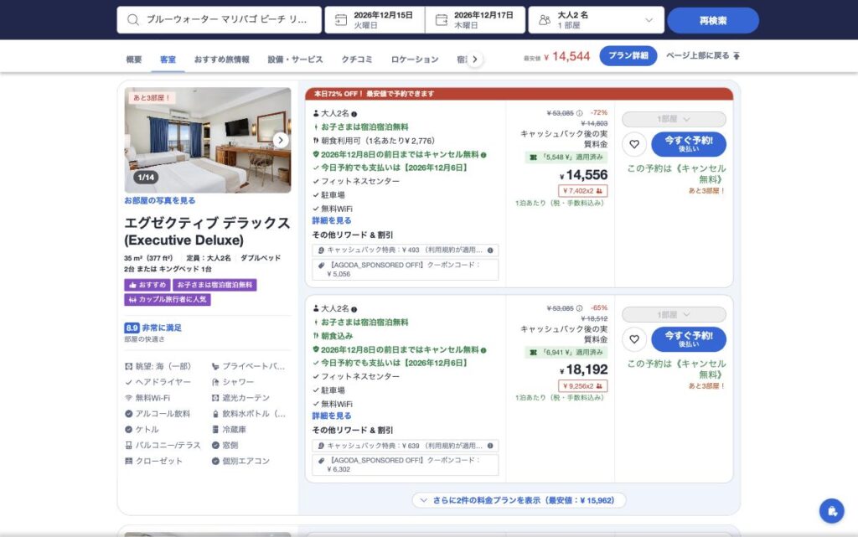Click info icon beside second 大人2名

pyautogui.click(x=354, y=309)
